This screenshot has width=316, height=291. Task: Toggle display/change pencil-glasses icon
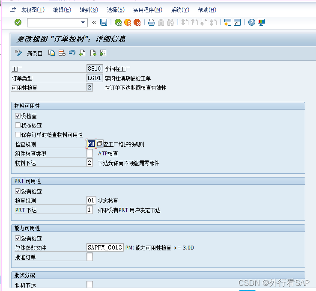point(18,53)
